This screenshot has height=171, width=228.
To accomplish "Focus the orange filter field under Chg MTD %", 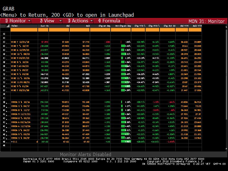I will pos(152,30).
